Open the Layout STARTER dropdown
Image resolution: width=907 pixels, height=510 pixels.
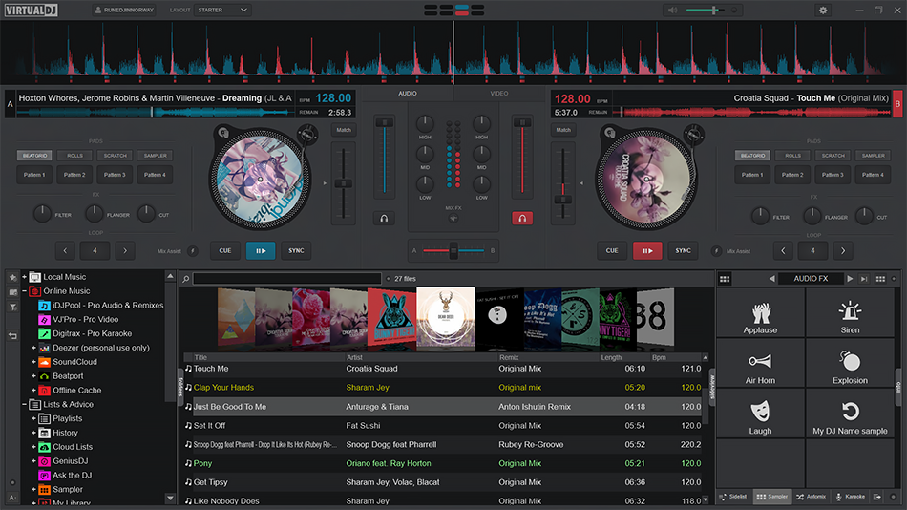tap(221, 10)
